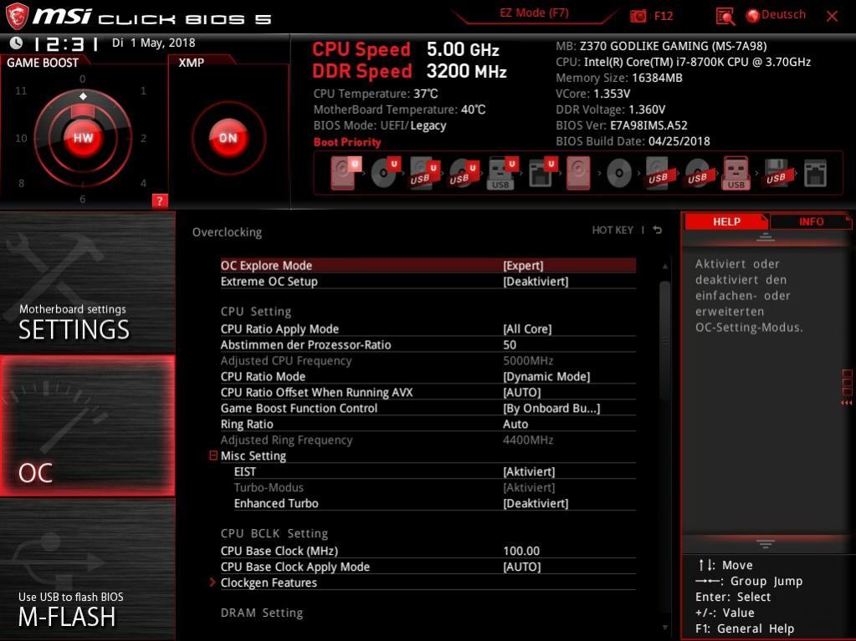Toggle Extreme OC Setup Deaktiviert value
Viewport: 856px width, 641px height.
536,282
